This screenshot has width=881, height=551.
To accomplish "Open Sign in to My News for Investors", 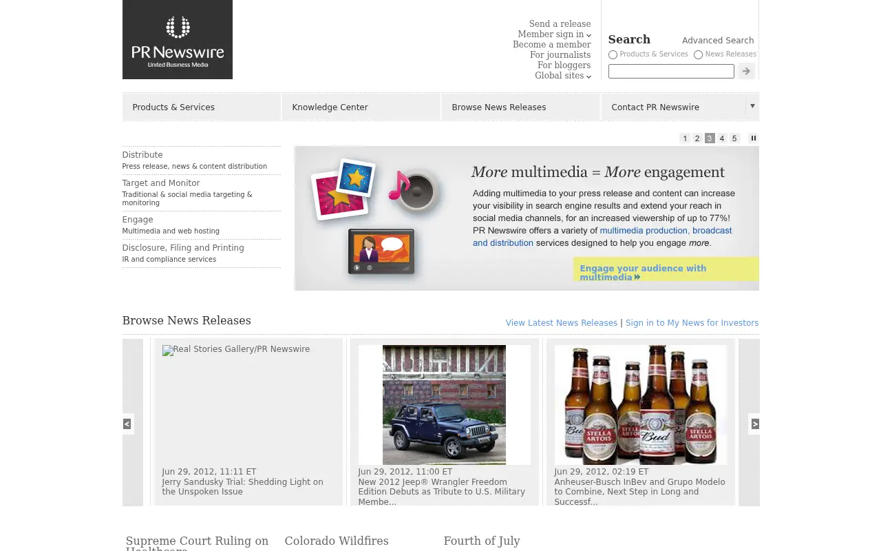I will (692, 323).
